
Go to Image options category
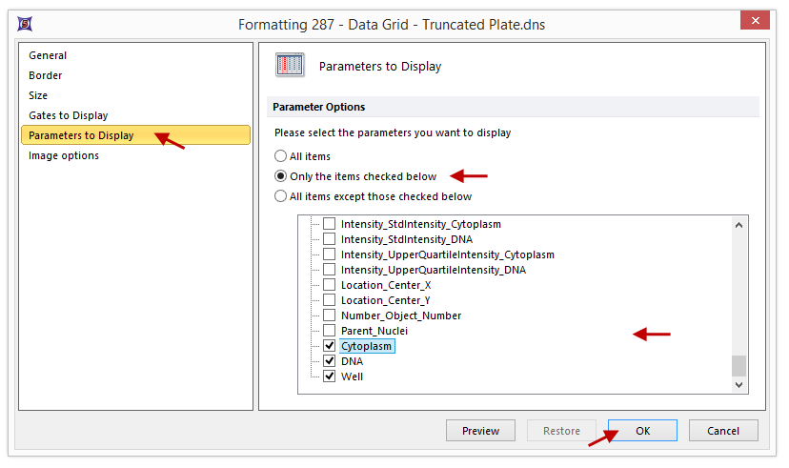click(x=64, y=155)
